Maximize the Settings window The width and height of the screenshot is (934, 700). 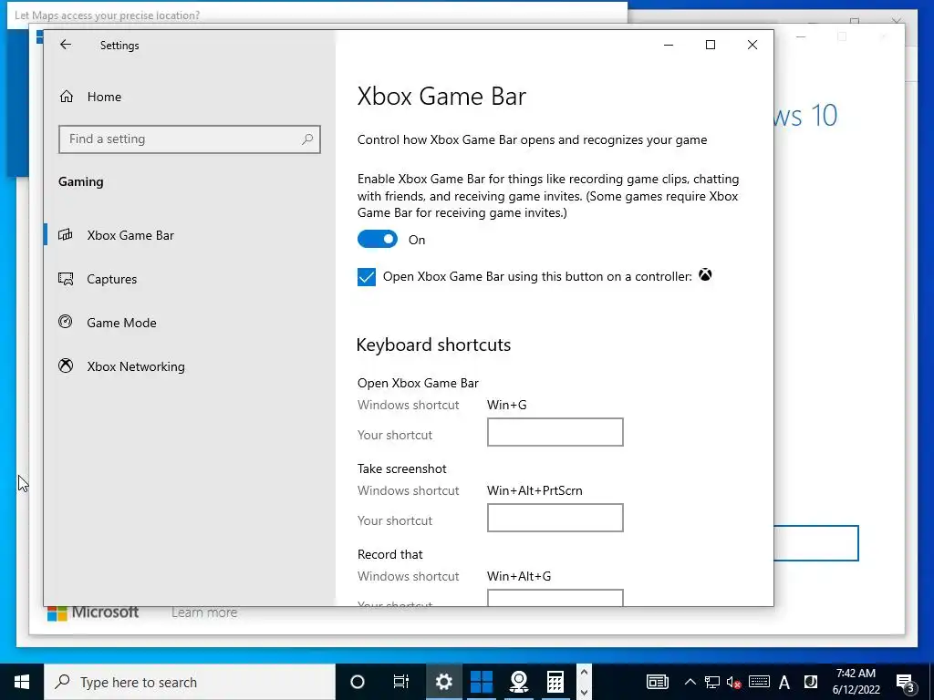[x=710, y=45]
